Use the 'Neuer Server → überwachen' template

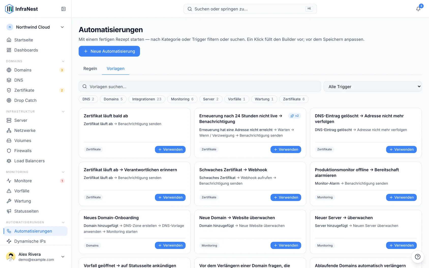(x=401, y=245)
